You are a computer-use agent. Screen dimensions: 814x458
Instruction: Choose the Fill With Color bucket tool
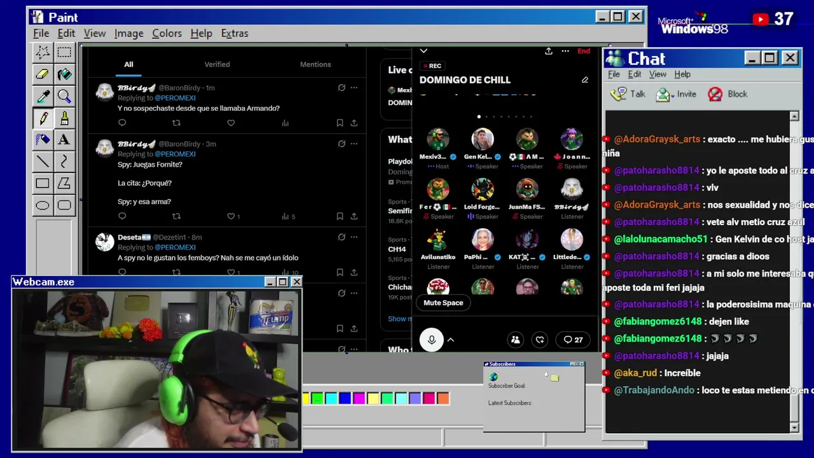click(x=64, y=74)
